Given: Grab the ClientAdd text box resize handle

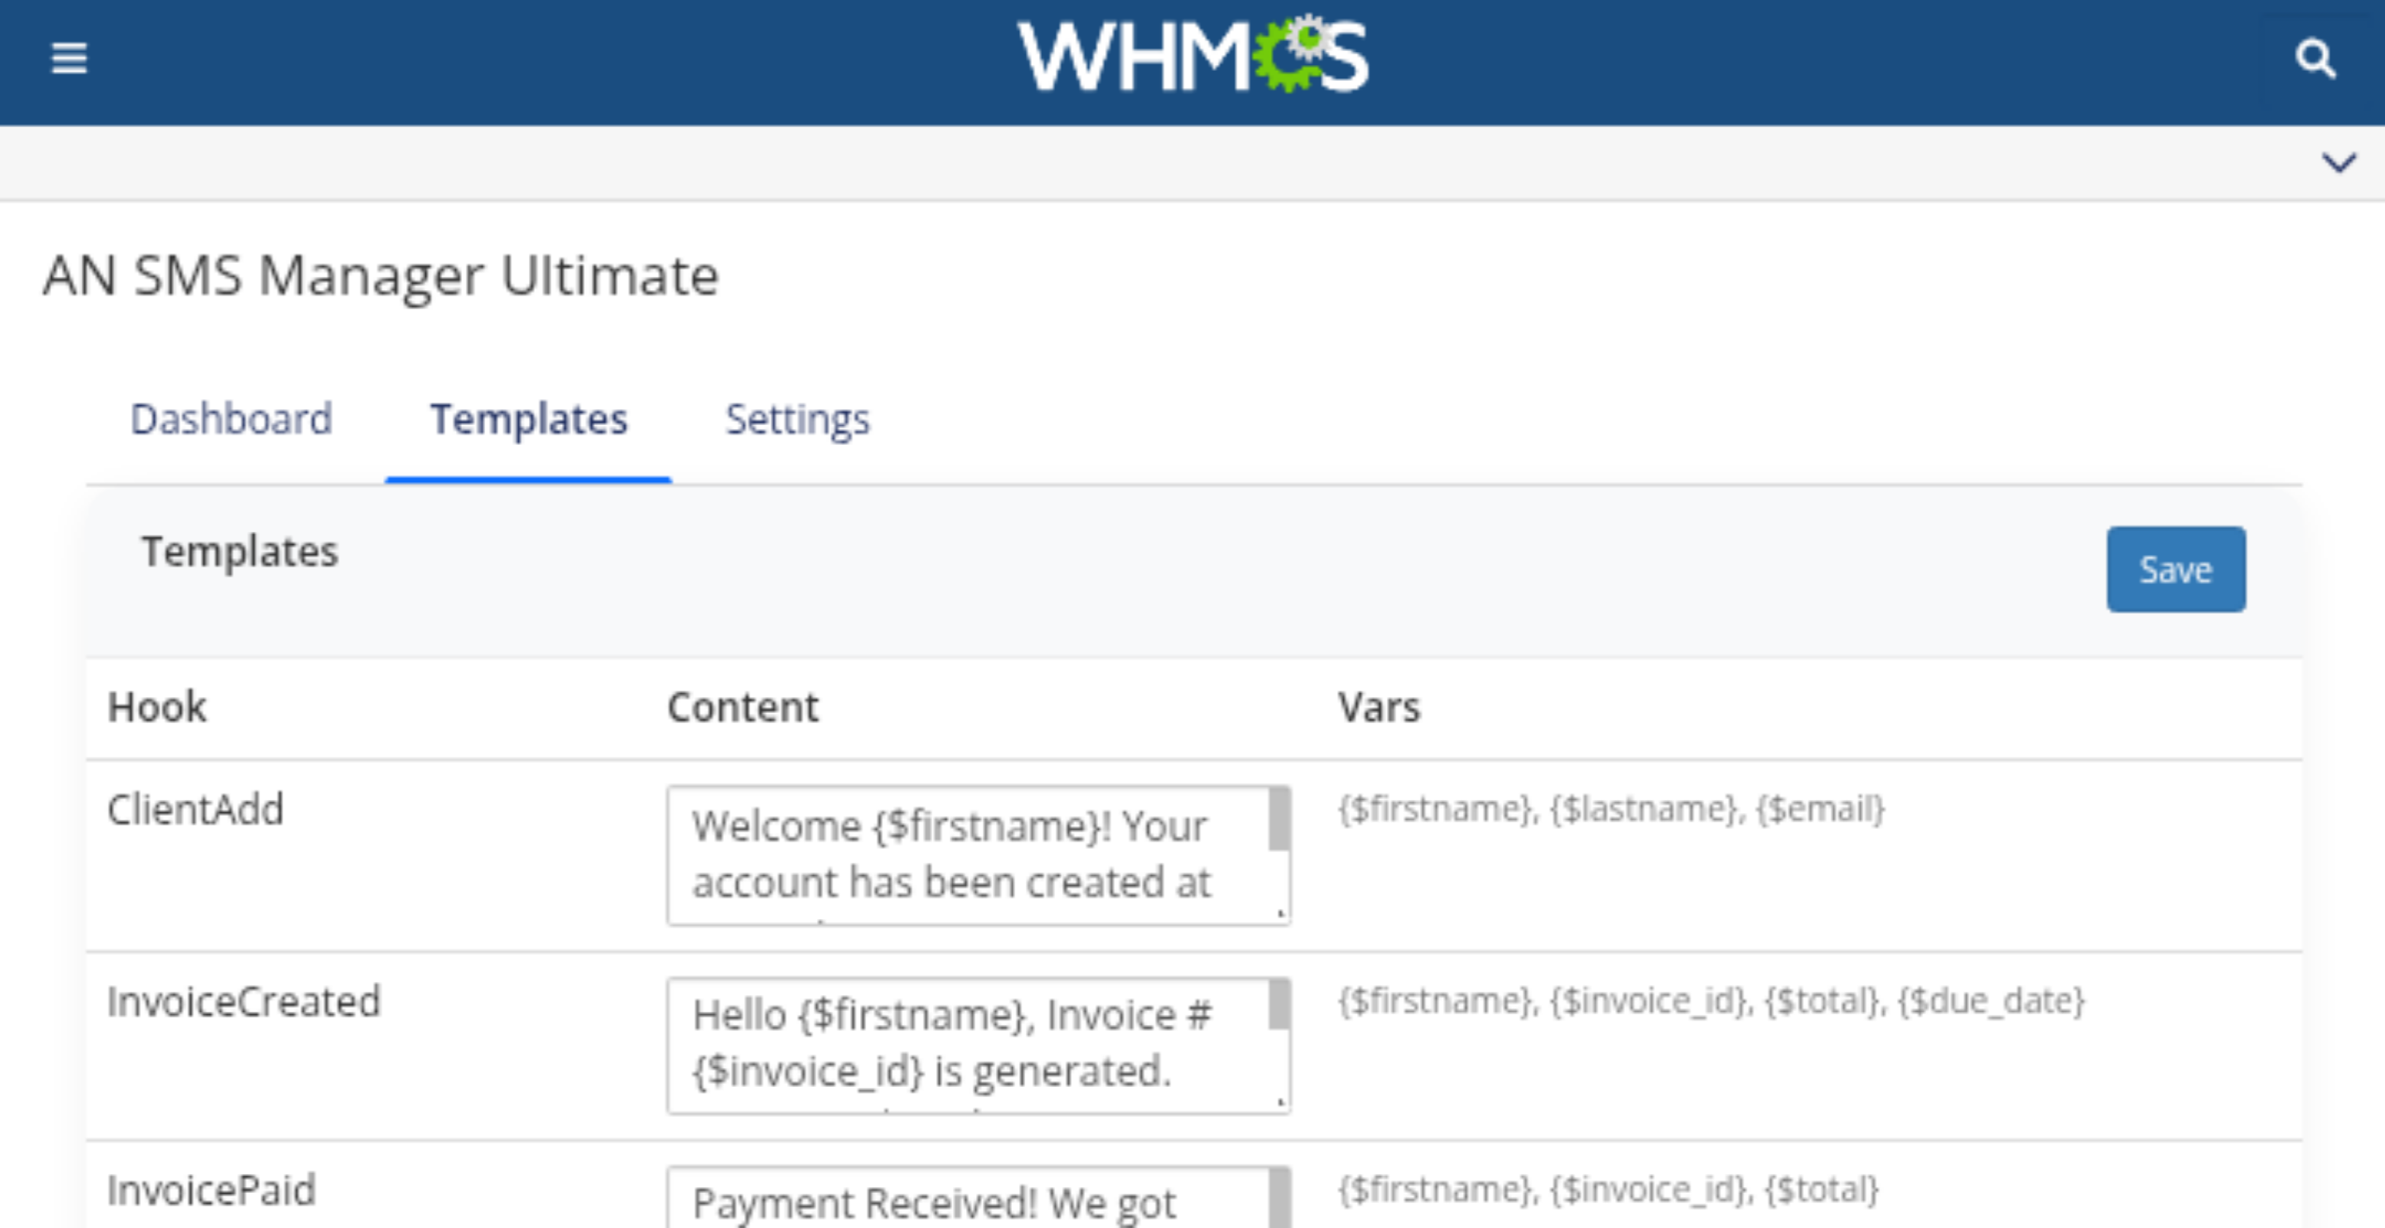Looking at the screenshot, I should pyautogui.click(x=1280, y=915).
